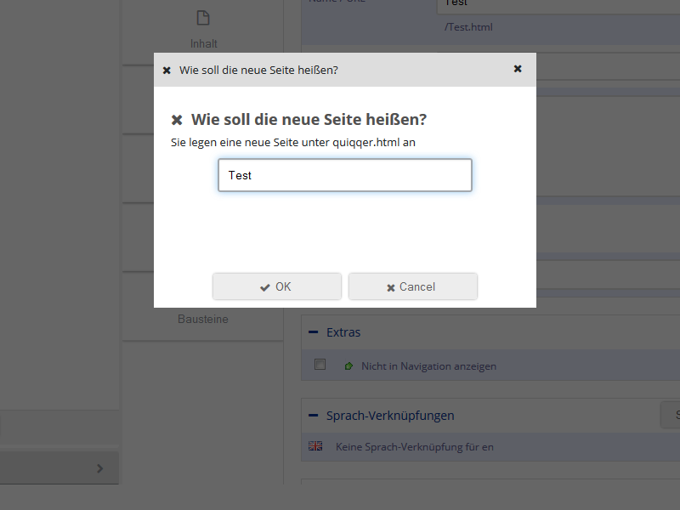Enable Nicht in Navigation anzeigen
Screen dimensions: 680x510
click(x=320, y=365)
